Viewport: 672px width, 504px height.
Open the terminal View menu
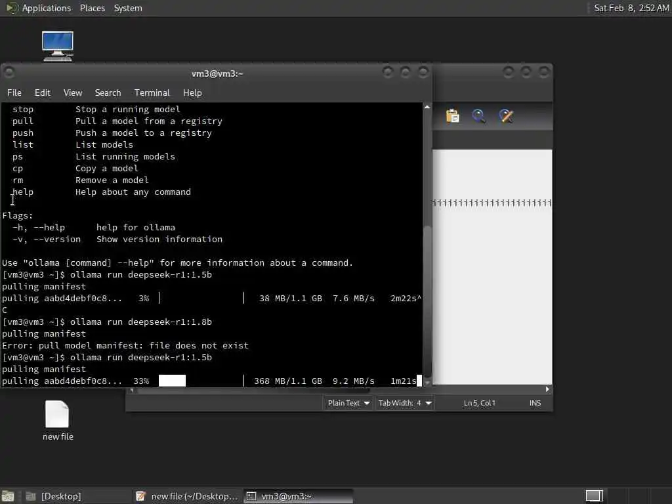click(x=73, y=93)
